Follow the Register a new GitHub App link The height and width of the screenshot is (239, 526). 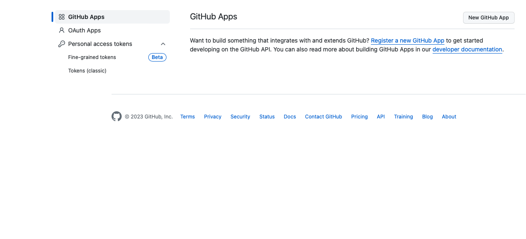click(x=408, y=40)
